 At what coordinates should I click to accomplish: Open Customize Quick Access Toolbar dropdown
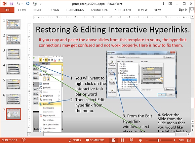point(40,4)
